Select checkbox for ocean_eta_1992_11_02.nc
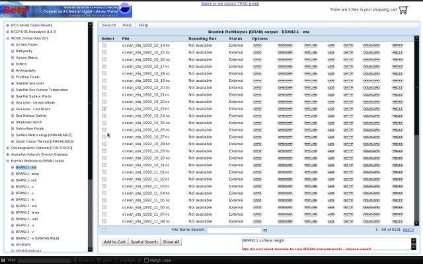The width and height of the screenshot is (423, 264). 104,179
